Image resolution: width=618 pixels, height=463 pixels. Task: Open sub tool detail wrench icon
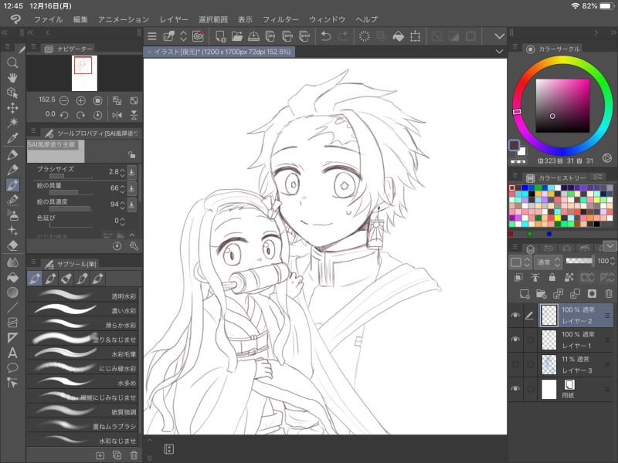pos(134,246)
